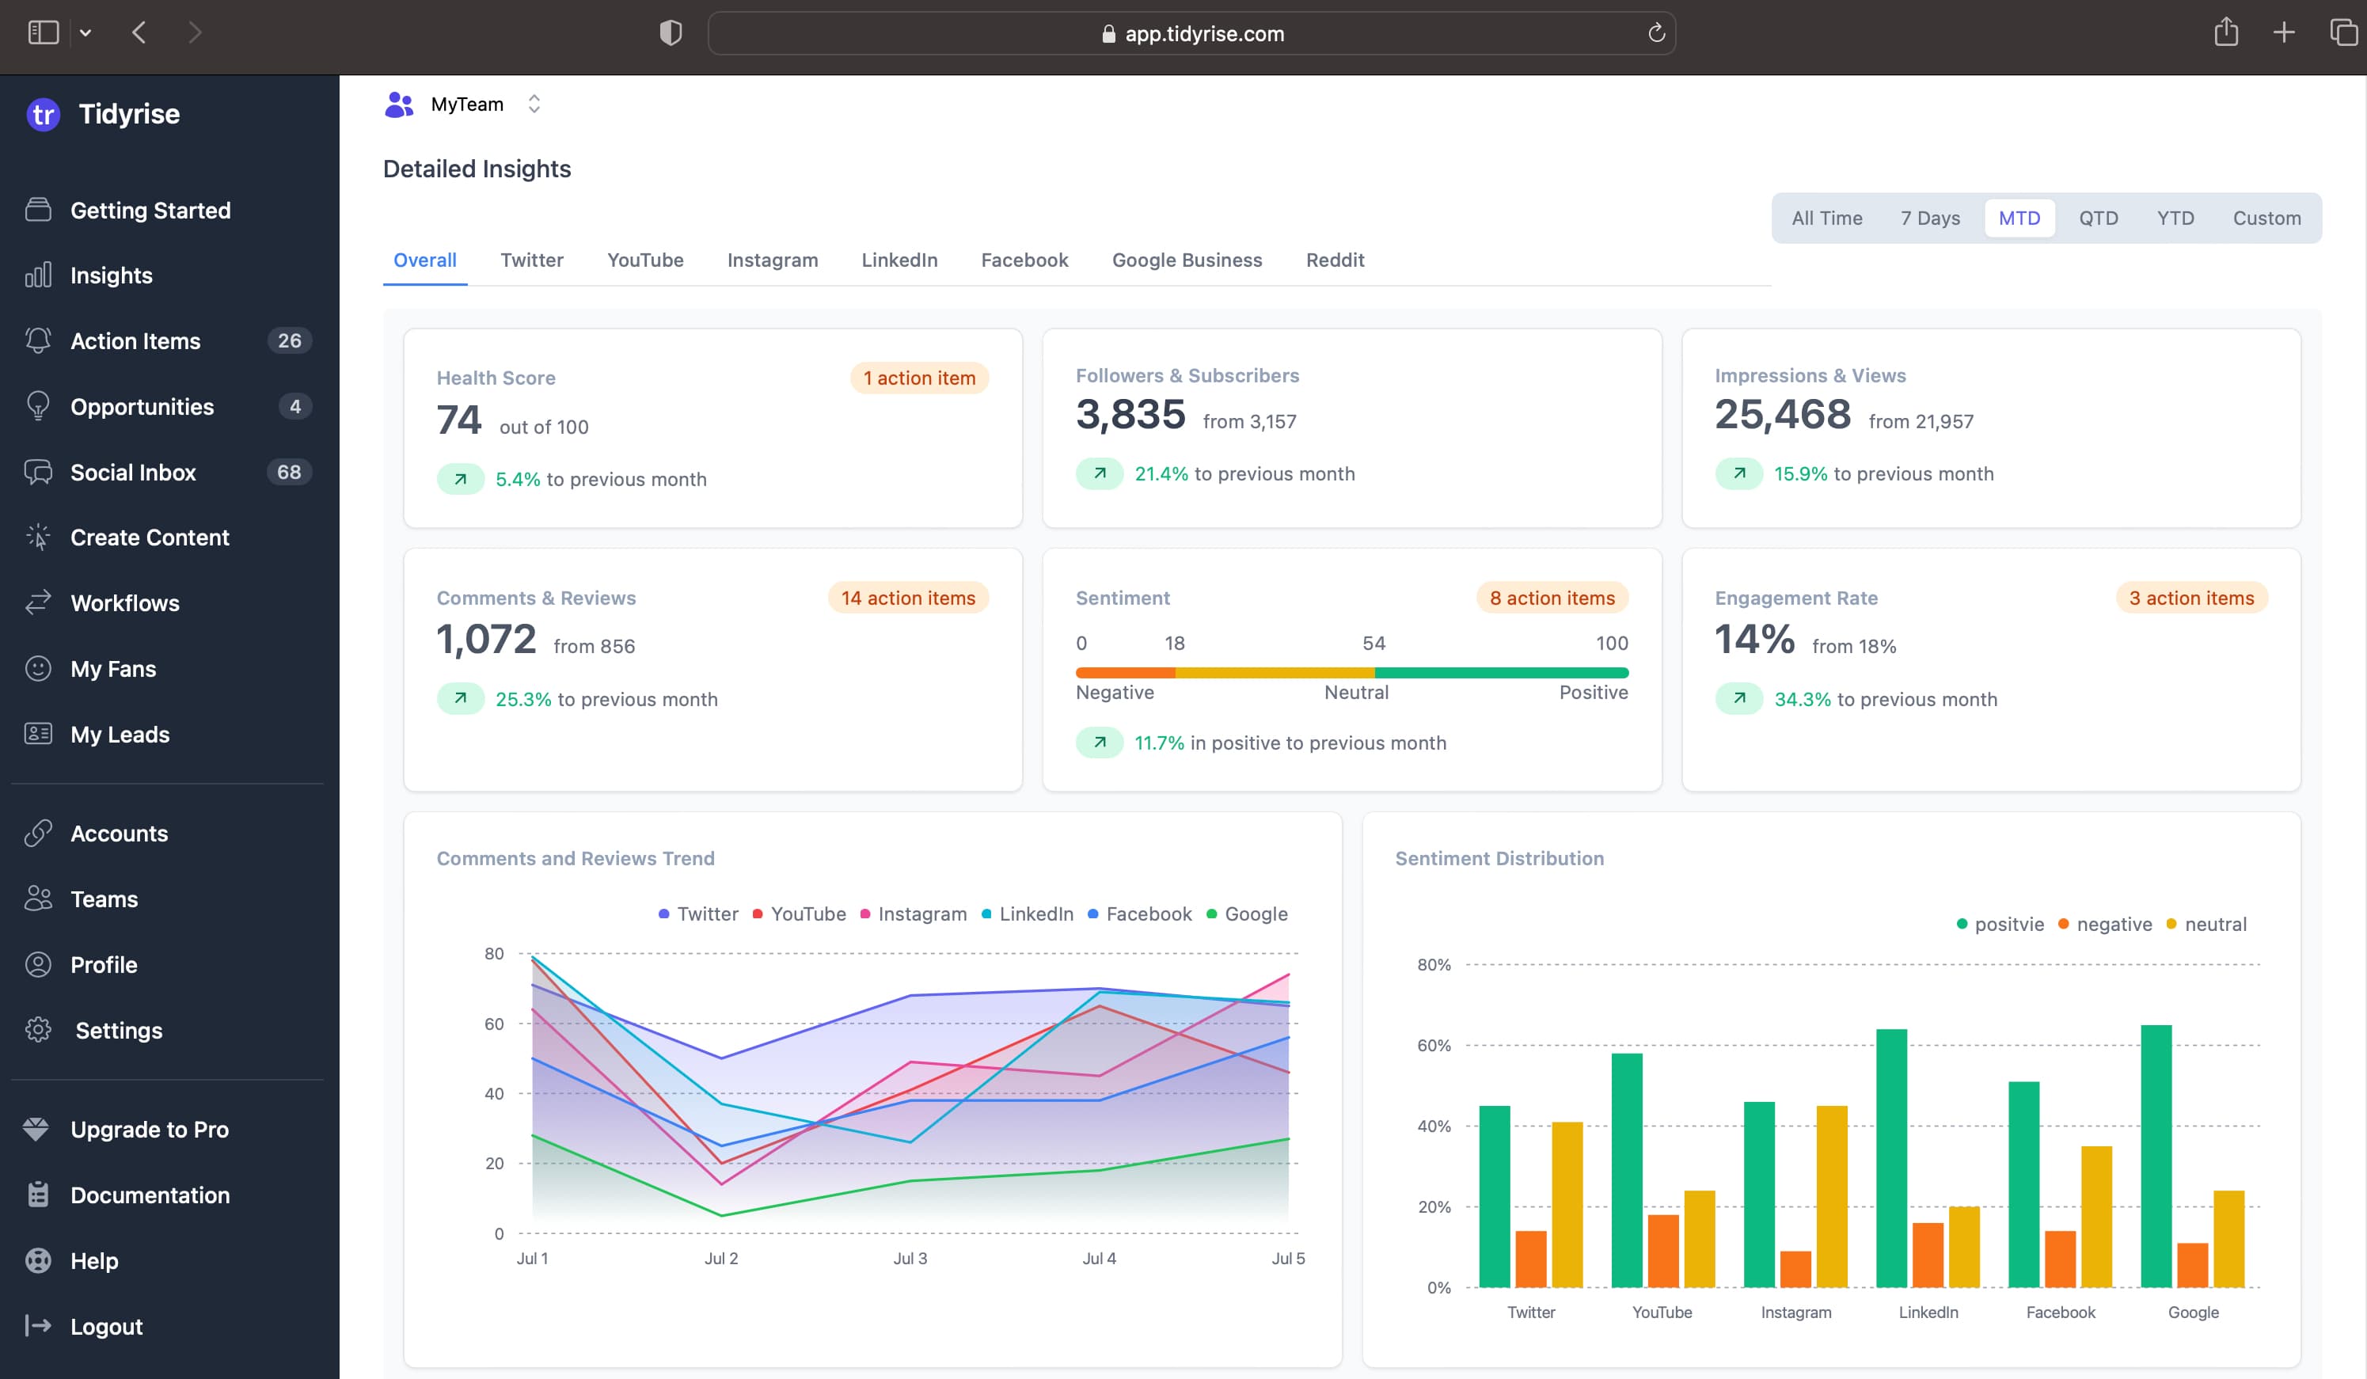Switch to the YouTube tab
Image resolution: width=2367 pixels, height=1379 pixels.
tap(645, 260)
